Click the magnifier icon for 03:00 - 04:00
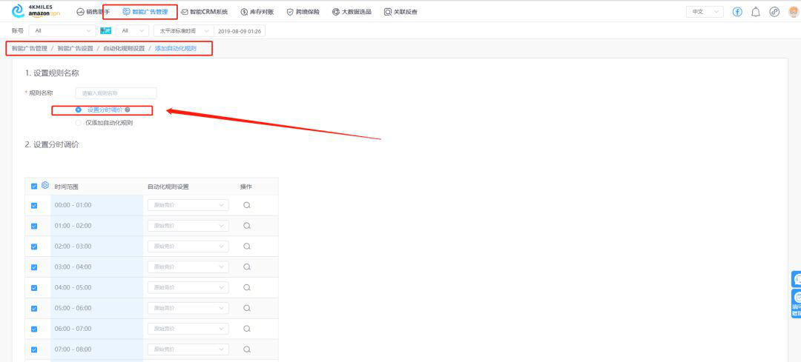 pos(247,267)
